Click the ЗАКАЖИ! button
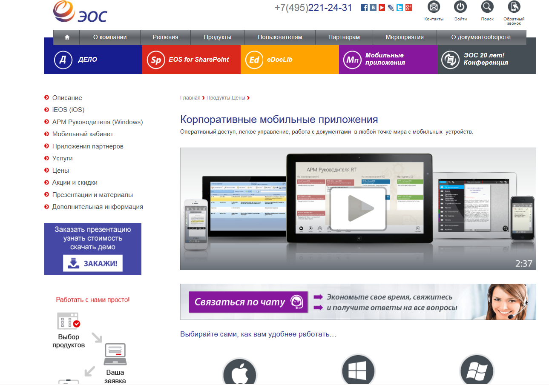The image size is (549, 385). click(93, 263)
